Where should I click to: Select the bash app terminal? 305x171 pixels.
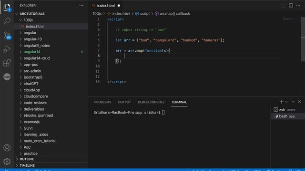click(x=288, y=116)
